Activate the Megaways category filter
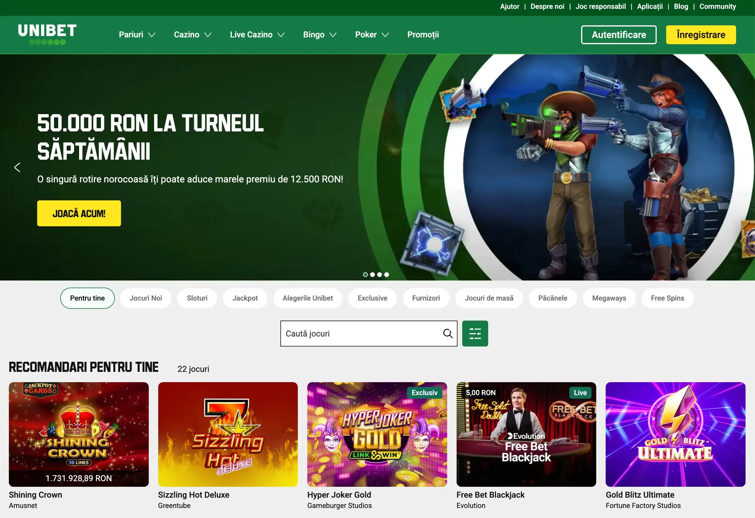Viewport: 755px width, 518px height. 609,298
